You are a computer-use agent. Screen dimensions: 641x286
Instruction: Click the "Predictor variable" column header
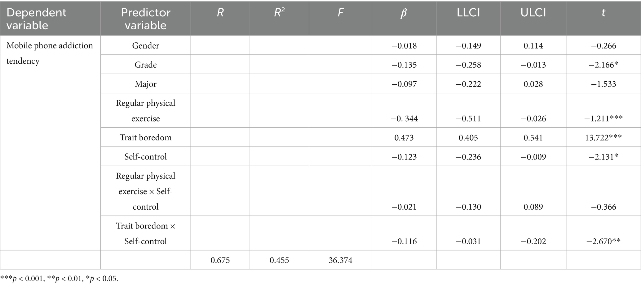145,19
